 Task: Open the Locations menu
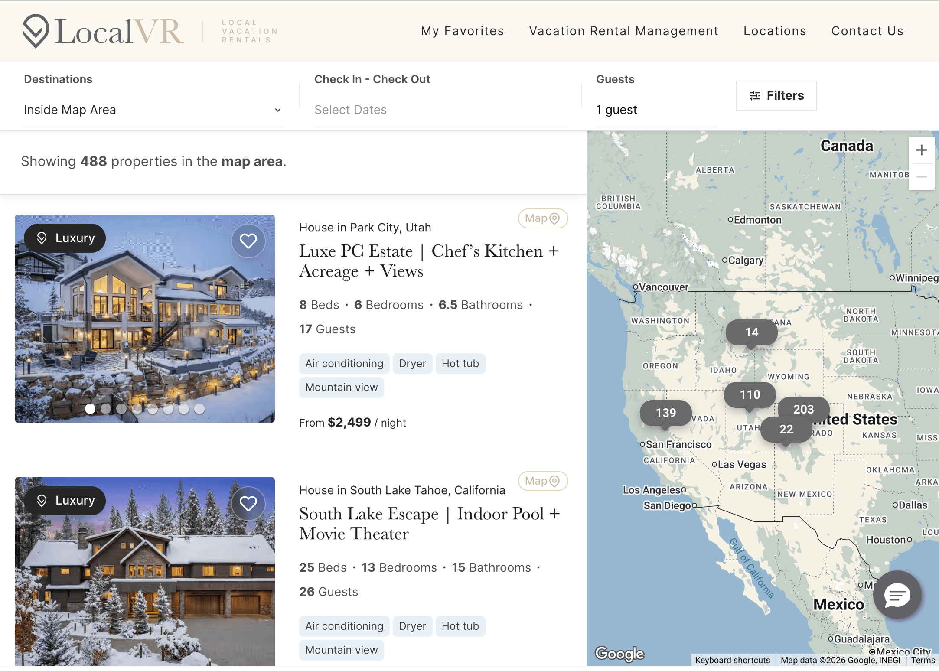point(774,31)
